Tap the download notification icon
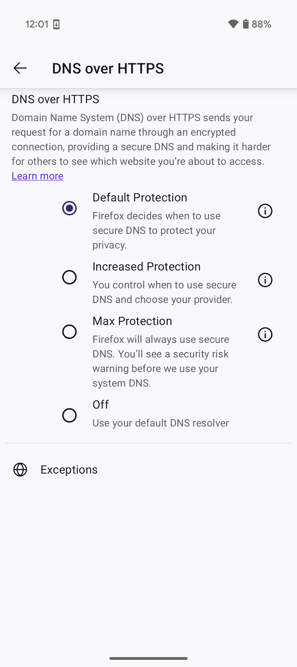Image resolution: width=297 pixels, height=667 pixels. (x=56, y=24)
